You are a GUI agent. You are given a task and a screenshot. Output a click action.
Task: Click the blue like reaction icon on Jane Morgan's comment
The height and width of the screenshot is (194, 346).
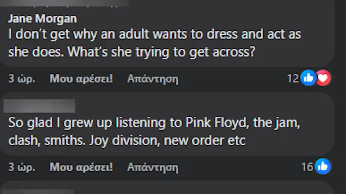[308, 78]
